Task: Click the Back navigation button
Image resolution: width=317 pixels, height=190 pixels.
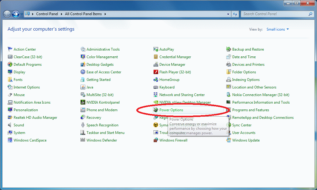Action: coord(7,14)
